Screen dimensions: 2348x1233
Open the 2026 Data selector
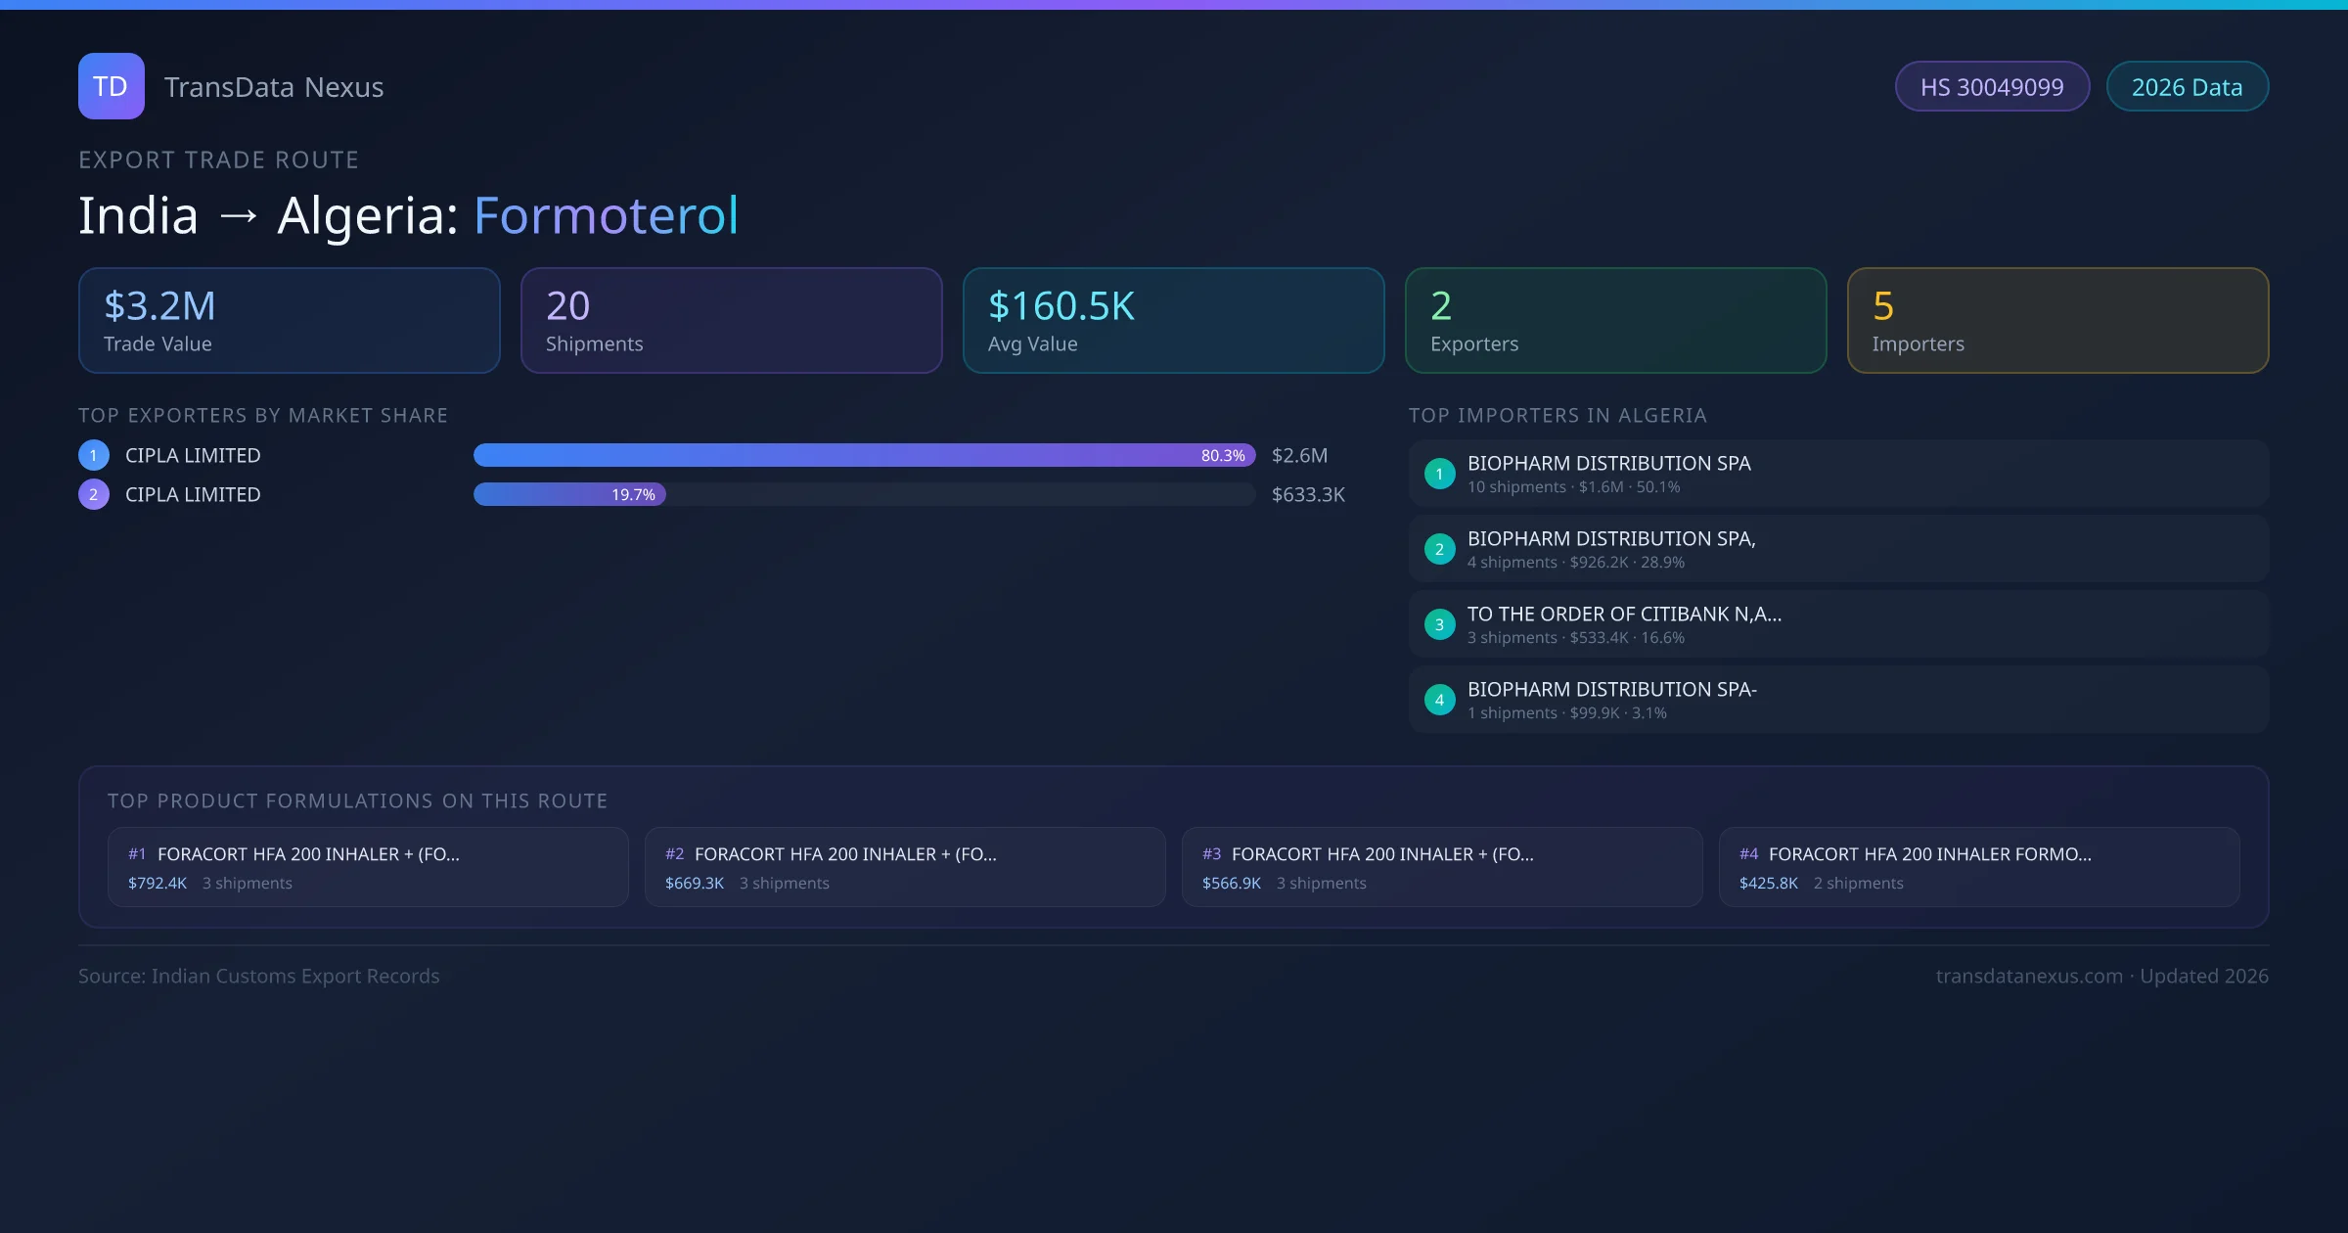pos(2187,86)
